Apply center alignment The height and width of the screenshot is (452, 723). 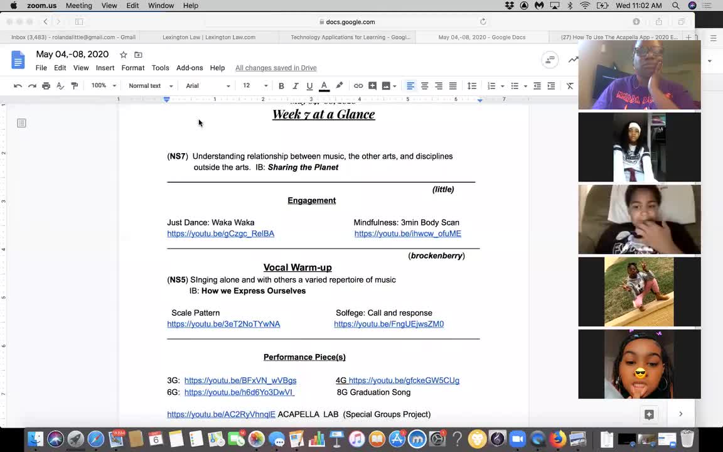(x=424, y=85)
